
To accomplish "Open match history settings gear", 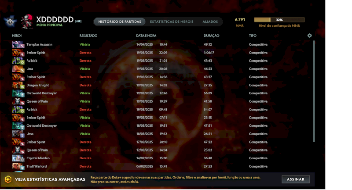I will pos(310,36).
